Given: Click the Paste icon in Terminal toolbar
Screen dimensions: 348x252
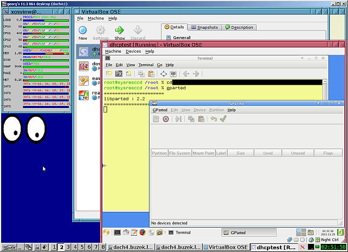Looking at the screenshot, I should click(x=151, y=74).
